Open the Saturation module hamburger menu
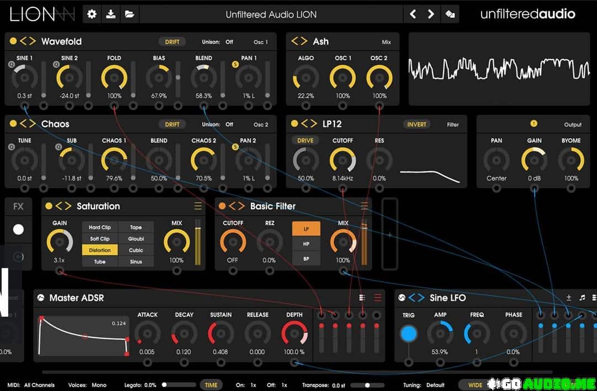The width and height of the screenshot is (597, 391). click(x=198, y=206)
